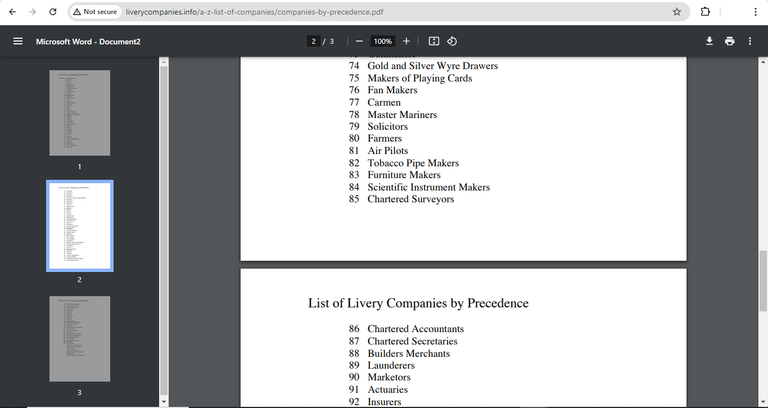
Task: Click the 'Launderers' entry
Action: coord(391,365)
